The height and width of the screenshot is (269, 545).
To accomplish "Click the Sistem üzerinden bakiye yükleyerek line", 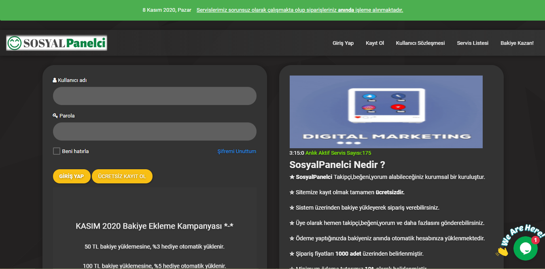I will click(365, 208).
